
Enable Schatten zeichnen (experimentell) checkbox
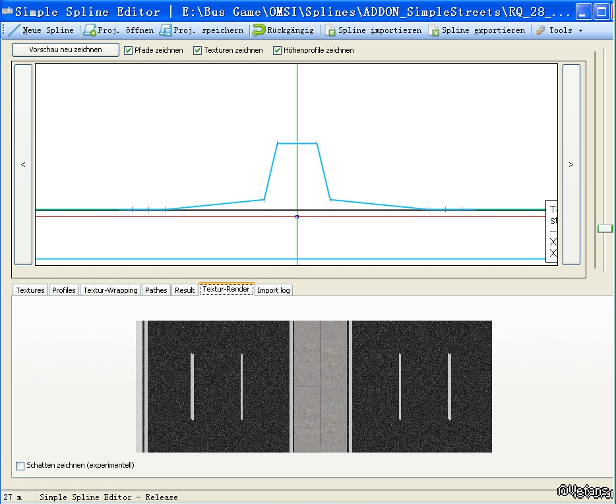[x=20, y=466]
